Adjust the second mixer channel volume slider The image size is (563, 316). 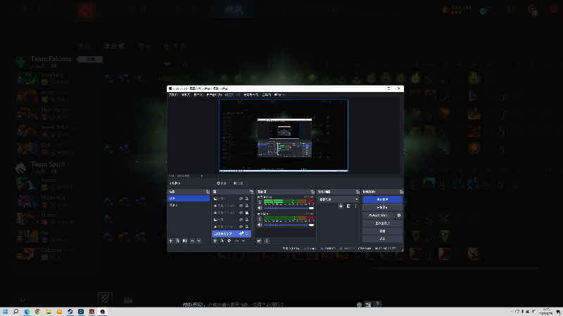tap(289, 225)
